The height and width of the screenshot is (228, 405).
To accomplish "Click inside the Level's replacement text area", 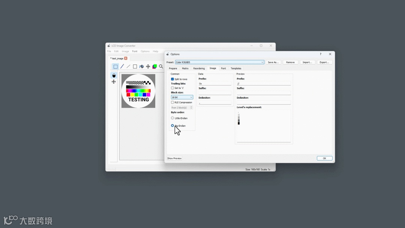I will (x=264, y=126).
